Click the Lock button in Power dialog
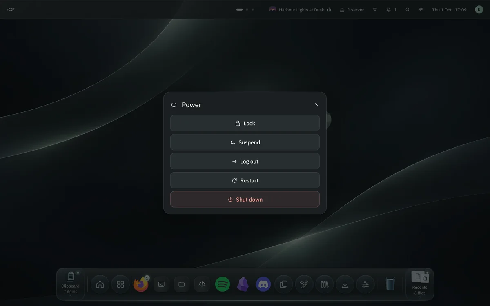Image resolution: width=490 pixels, height=306 pixels. 245,123
